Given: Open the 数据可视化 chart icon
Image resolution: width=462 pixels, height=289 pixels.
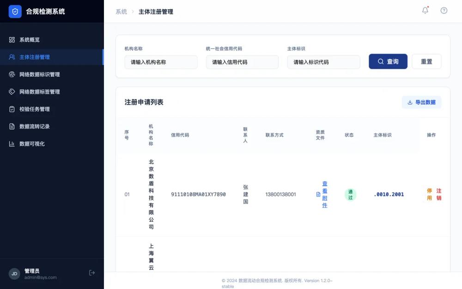Looking at the screenshot, I should tap(13, 143).
